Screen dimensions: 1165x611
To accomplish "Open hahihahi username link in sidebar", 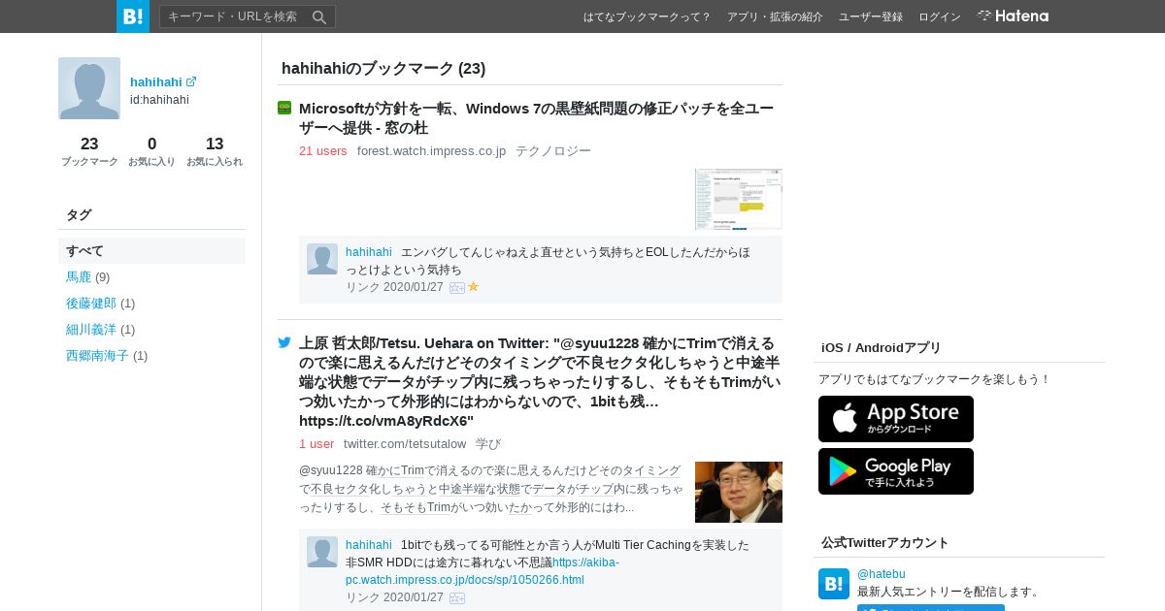I will pyautogui.click(x=156, y=81).
